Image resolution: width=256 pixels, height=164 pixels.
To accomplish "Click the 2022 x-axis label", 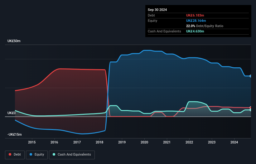I will 189,142.
